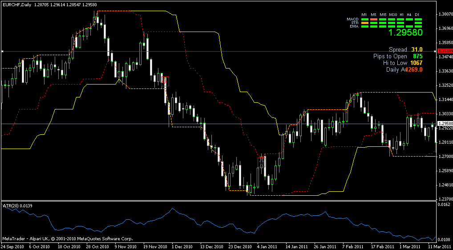This screenshot has width=453, height=250.
Task: Click the 0.0162 ATR scale value
Action: 444,204
